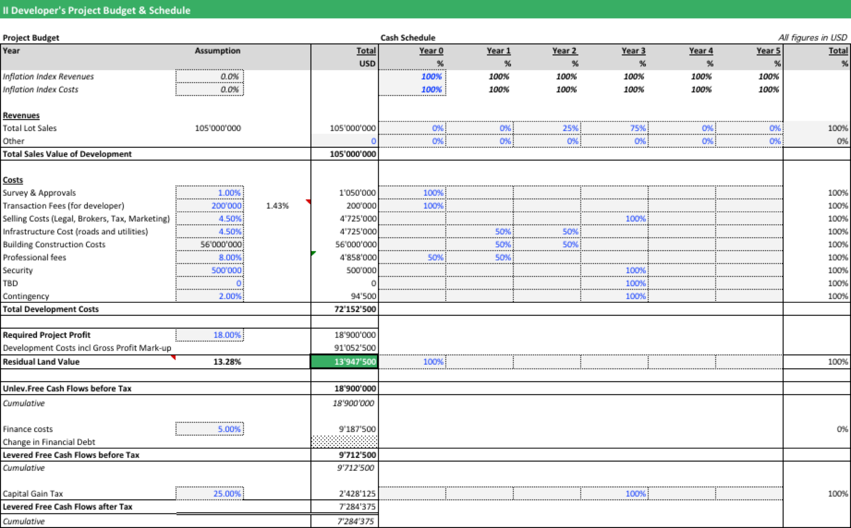
Task: Click the Year 1 column header
Action: click(498, 51)
